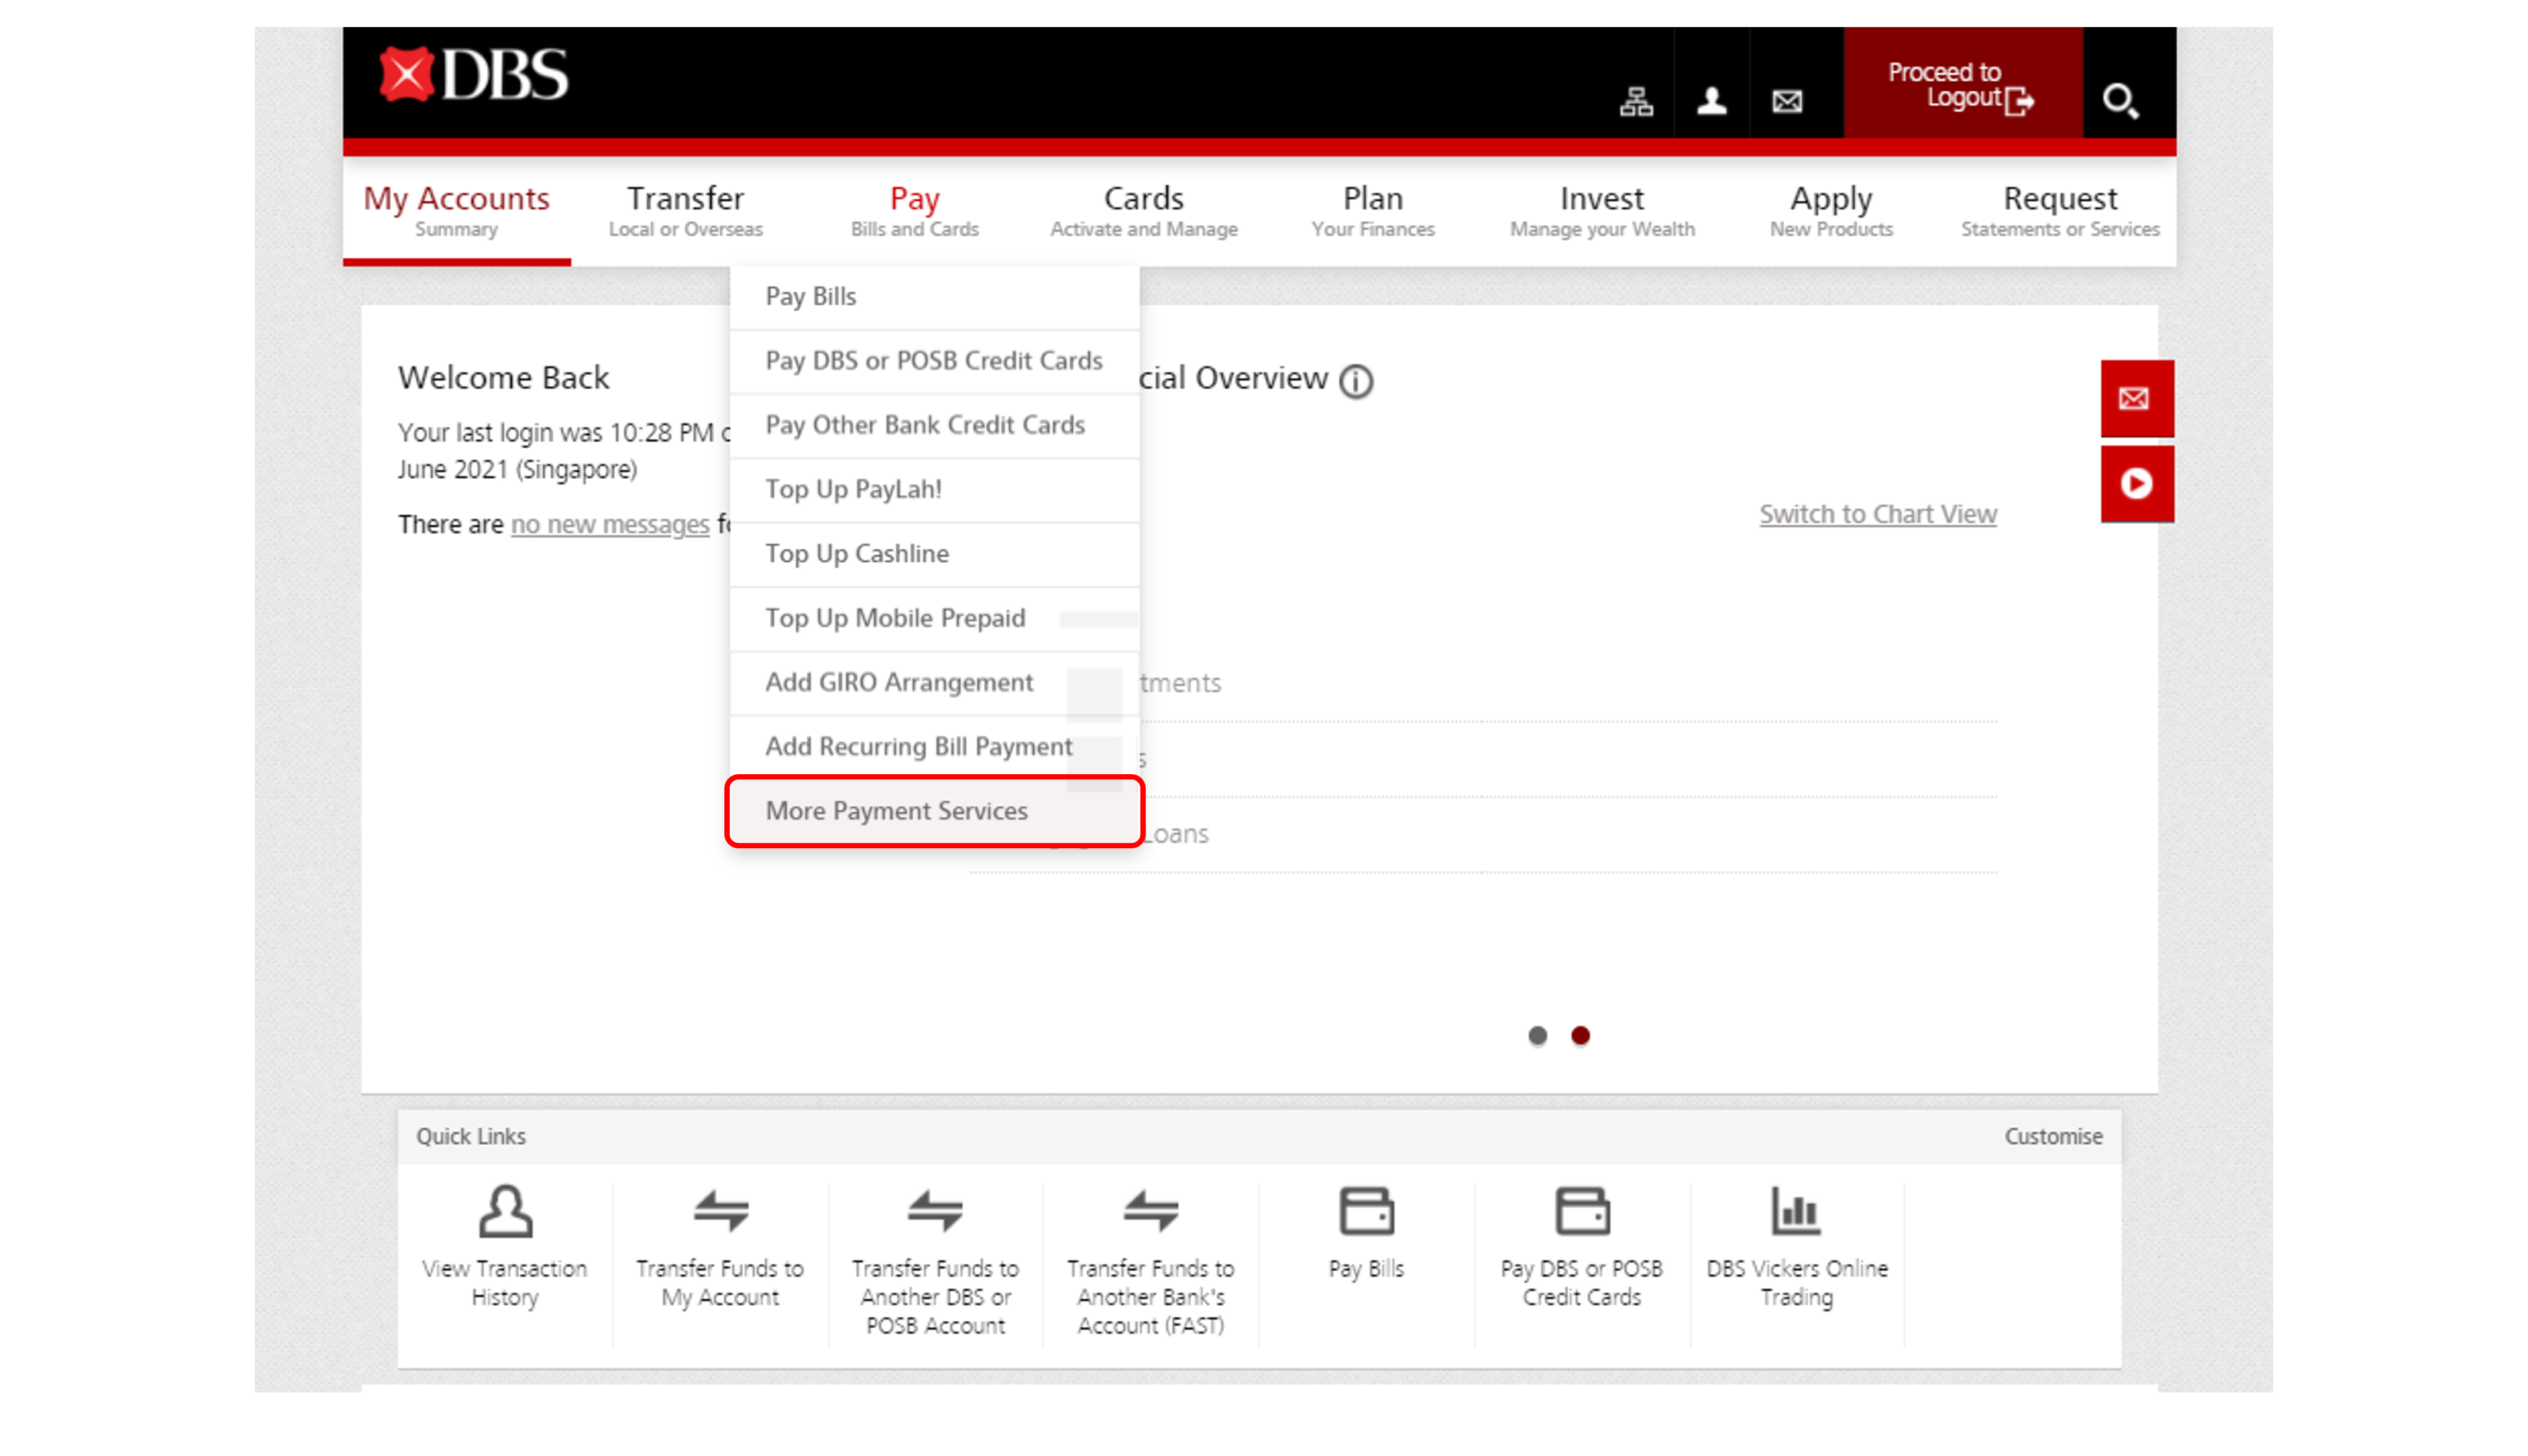Open the Request Statements or Services menu
Image resolution: width=2528 pixels, height=1456 pixels.
coord(2060,211)
